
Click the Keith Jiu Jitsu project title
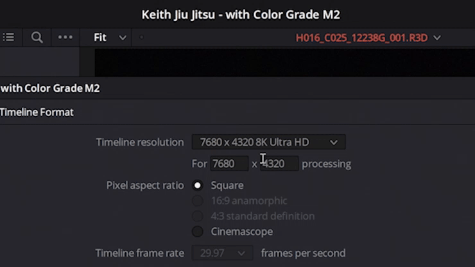[241, 15]
